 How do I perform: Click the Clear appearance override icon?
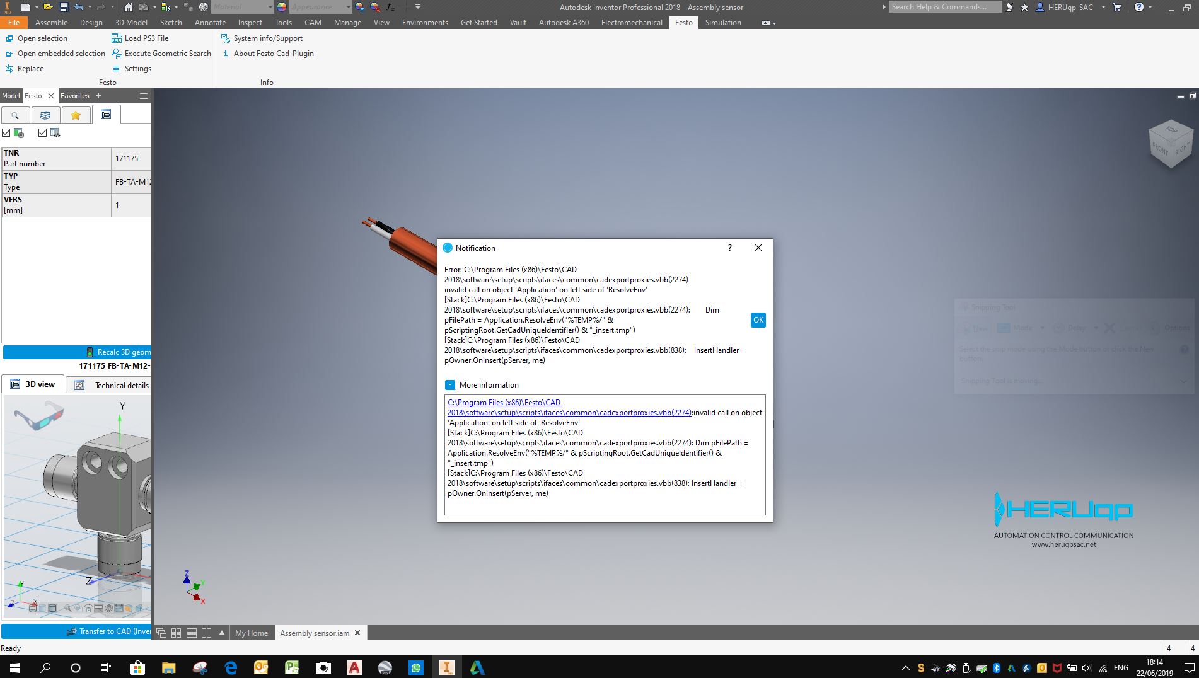[x=375, y=7]
